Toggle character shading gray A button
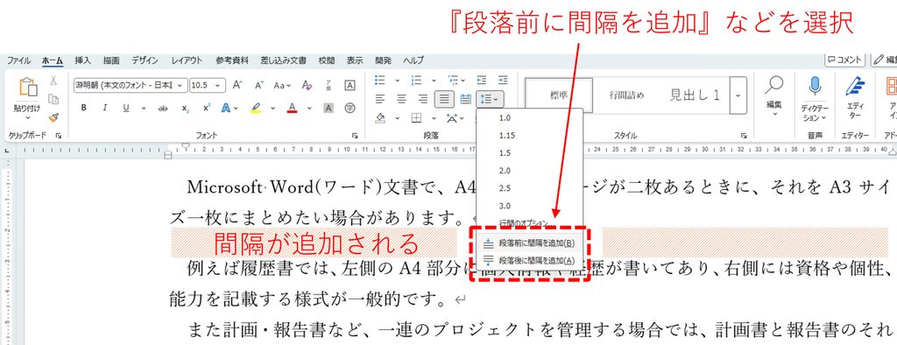Screen dimensions: 897x345 (328, 108)
